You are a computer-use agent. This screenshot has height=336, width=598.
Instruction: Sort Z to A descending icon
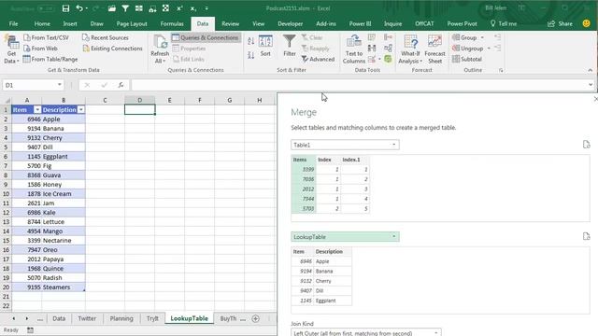[251, 55]
